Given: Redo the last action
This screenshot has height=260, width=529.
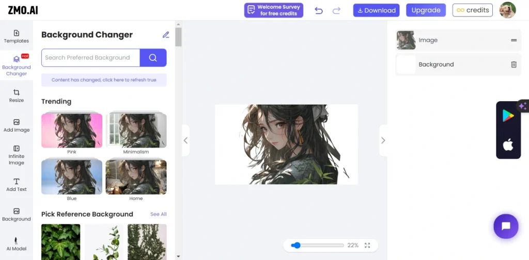Looking at the screenshot, I should [336, 10].
